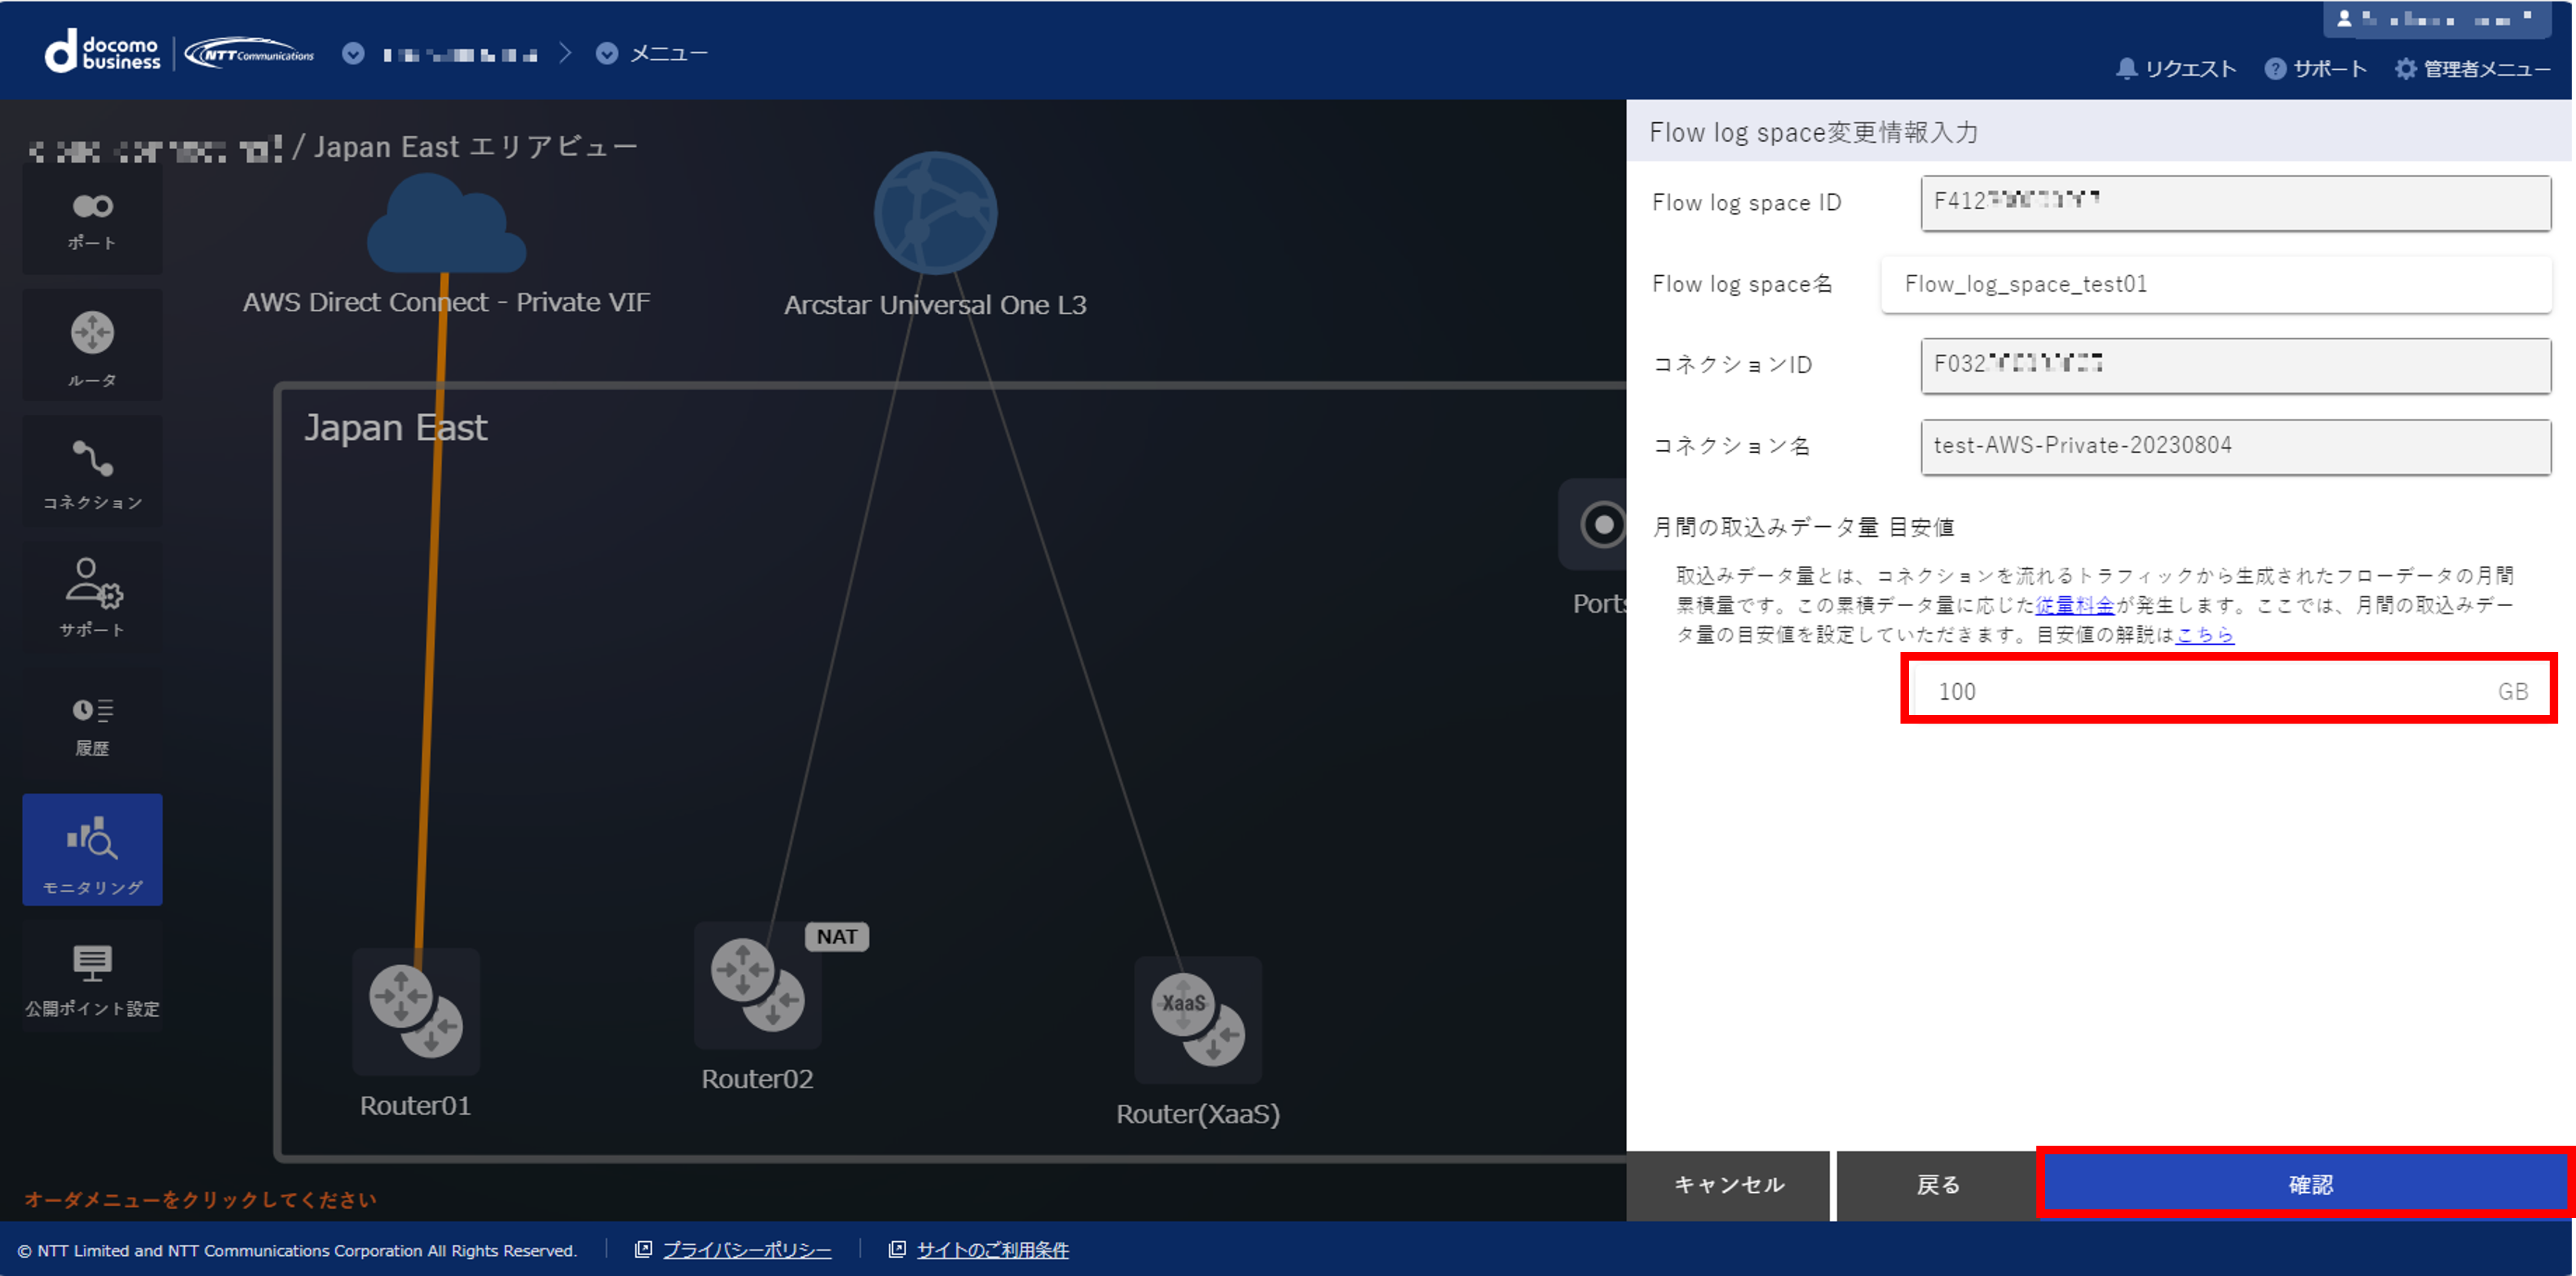The image size is (2576, 1276).
Task: Click the コネクションID field
Action: (x=2235, y=365)
